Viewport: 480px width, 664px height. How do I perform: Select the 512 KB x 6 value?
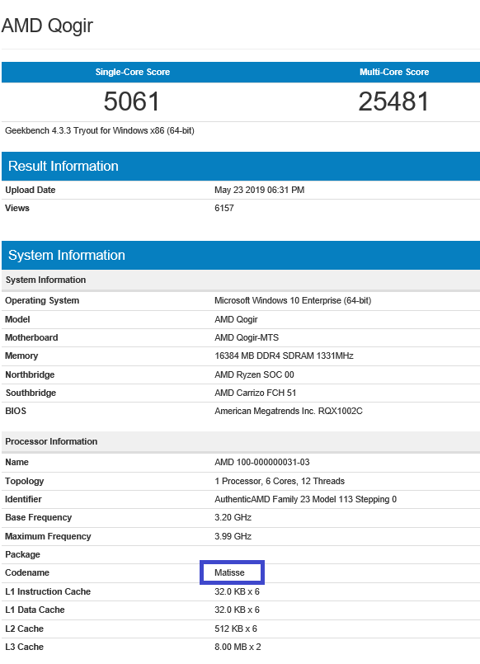click(236, 629)
